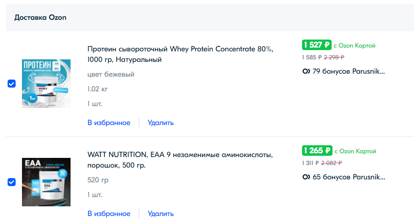Click the 1 265 ₽ Ozon Card price badge

(x=317, y=151)
